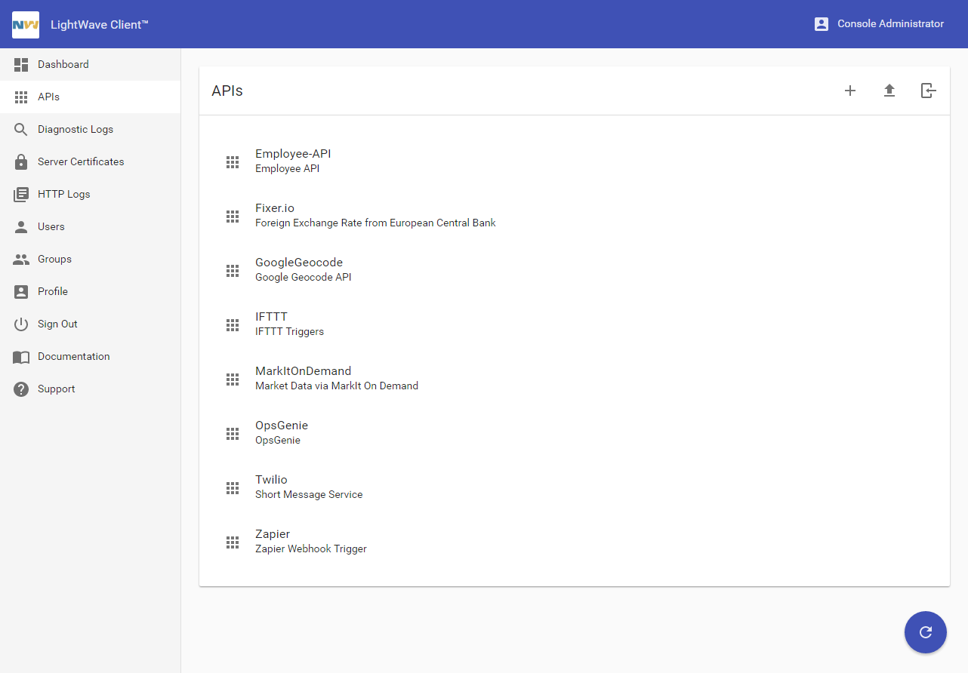Click the add API plus icon
Viewport: 968px width, 673px height.
click(x=850, y=91)
